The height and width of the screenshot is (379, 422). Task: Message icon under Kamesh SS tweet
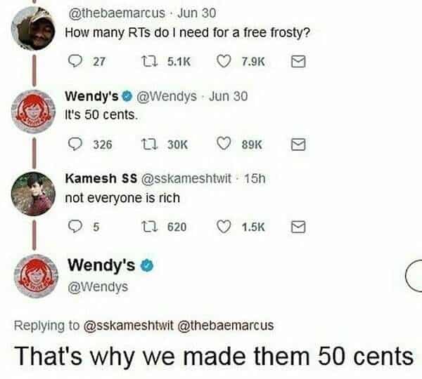298,227
